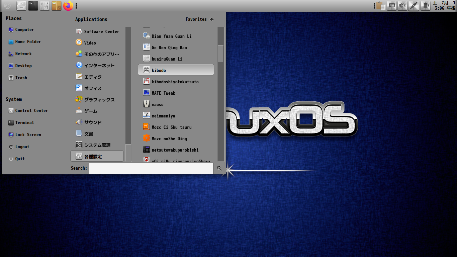
Task: Click the mixer sliders icon in the top panel
Action: point(44,6)
